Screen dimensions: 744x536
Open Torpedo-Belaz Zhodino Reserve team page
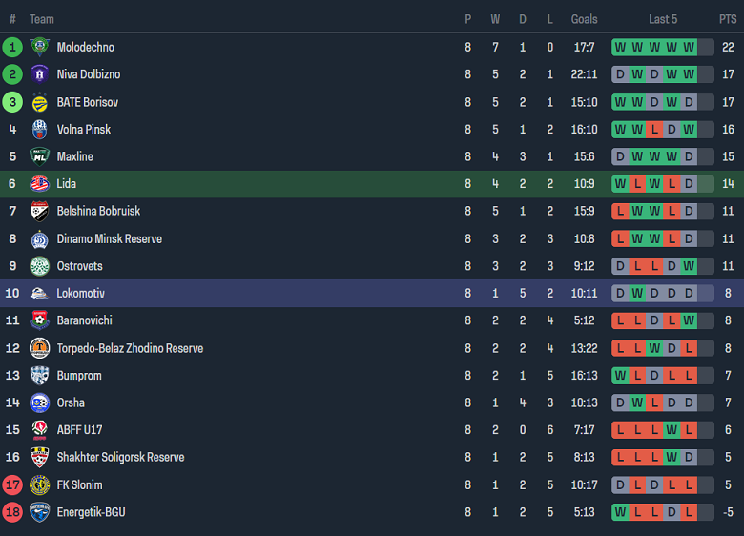[130, 348]
